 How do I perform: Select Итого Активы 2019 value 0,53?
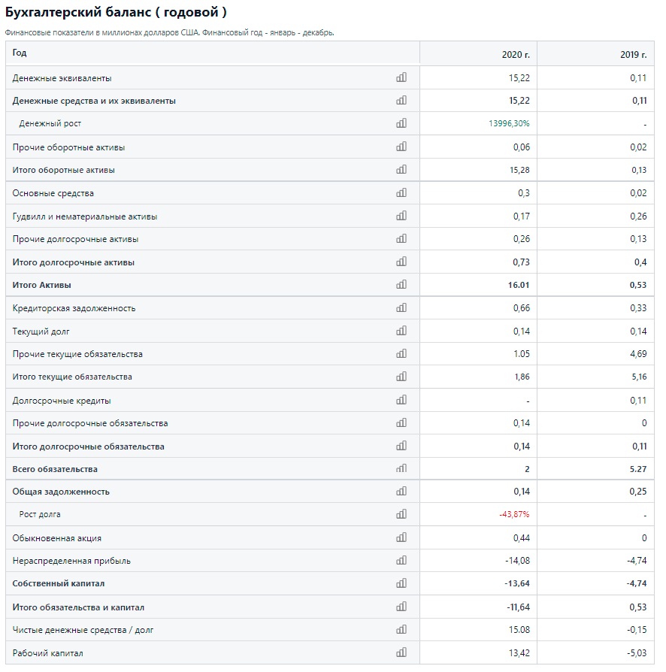(637, 285)
